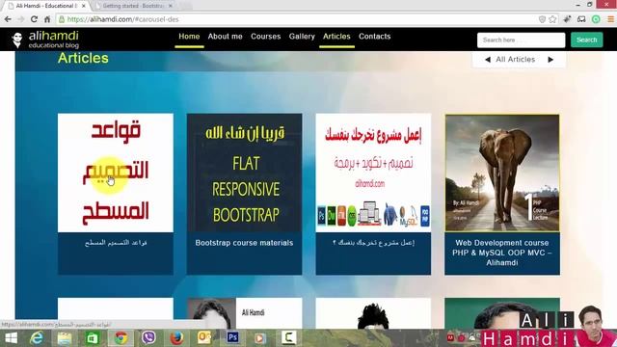Open the Flat Responsive Bootstrap thumbnail
The image size is (617, 347).
(x=244, y=173)
